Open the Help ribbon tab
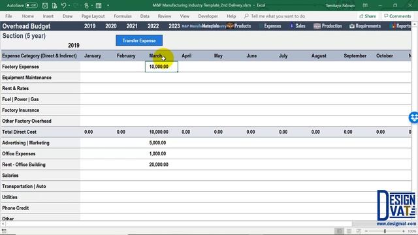This screenshot has width=418, height=235. click(x=231, y=16)
